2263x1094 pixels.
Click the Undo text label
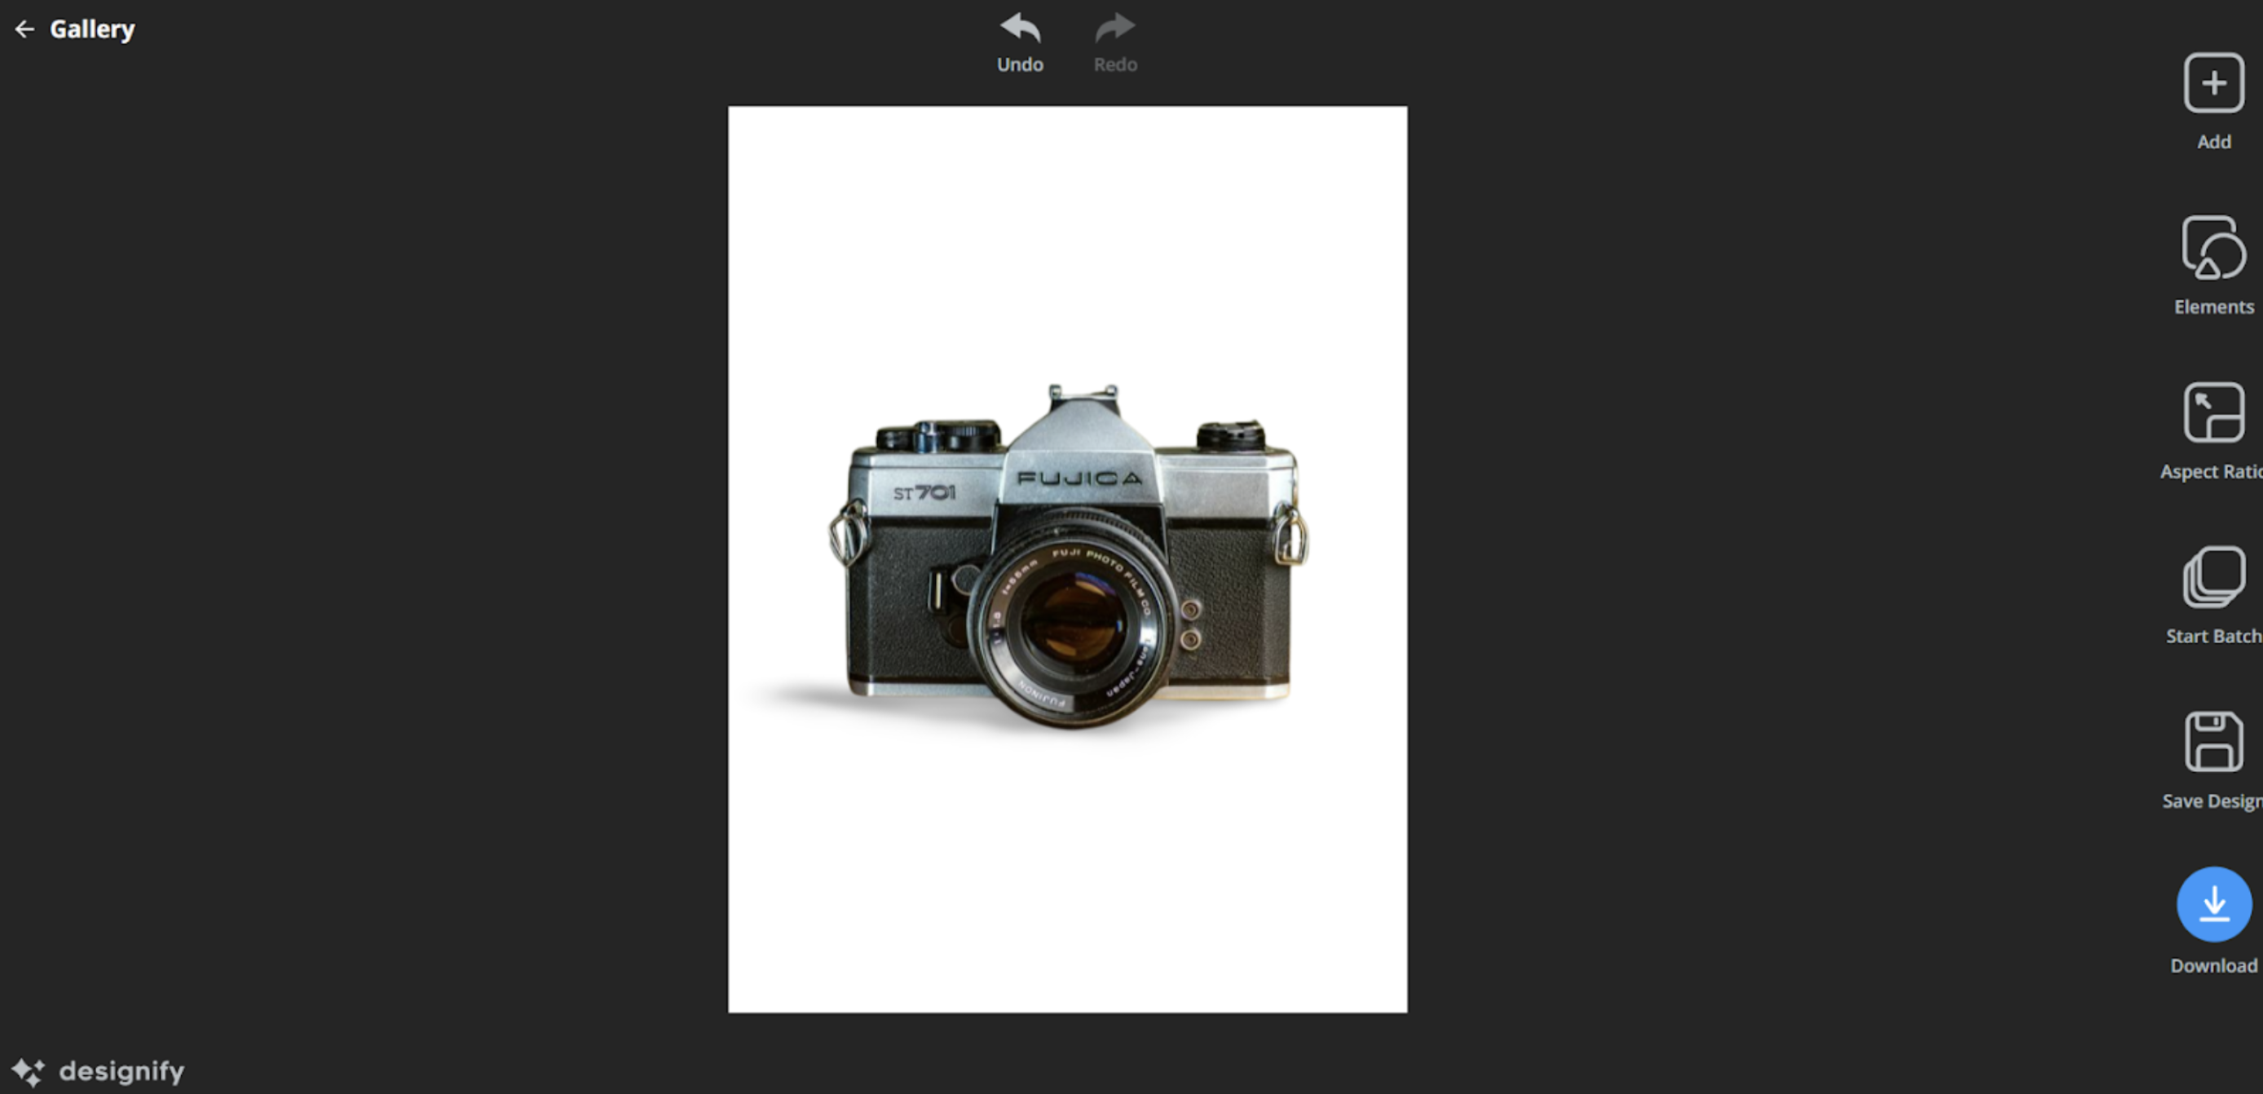pos(1020,64)
